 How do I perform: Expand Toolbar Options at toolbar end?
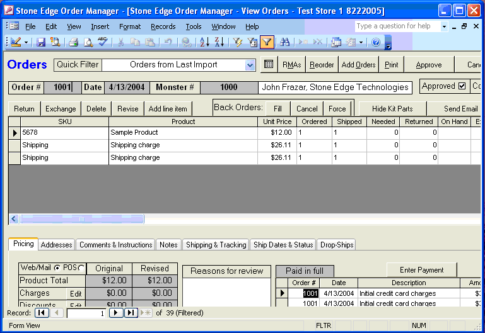[x=388, y=43]
